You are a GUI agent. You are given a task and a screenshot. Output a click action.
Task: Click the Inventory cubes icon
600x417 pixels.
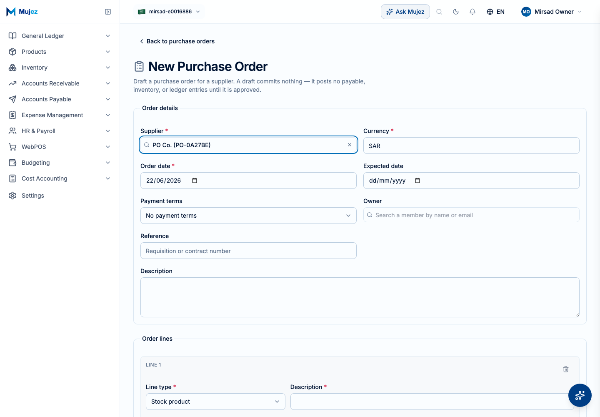click(x=12, y=68)
